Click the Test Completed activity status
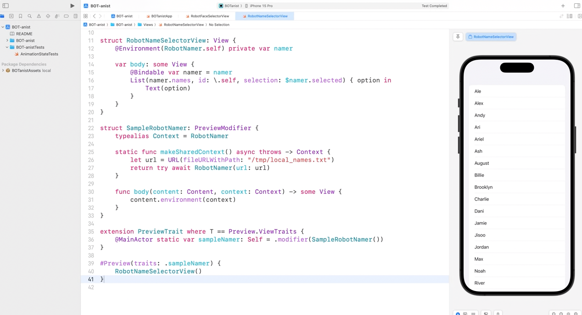This screenshot has width=582, height=315. click(434, 6)
